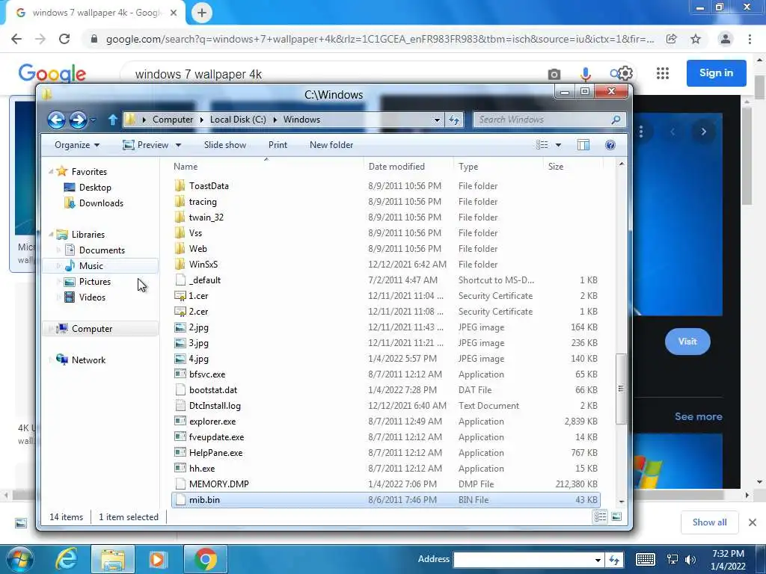The image size is (766, 574).
Task: Open a new Chrome tab
Action: pyautogui.click(x=202, y=13)
